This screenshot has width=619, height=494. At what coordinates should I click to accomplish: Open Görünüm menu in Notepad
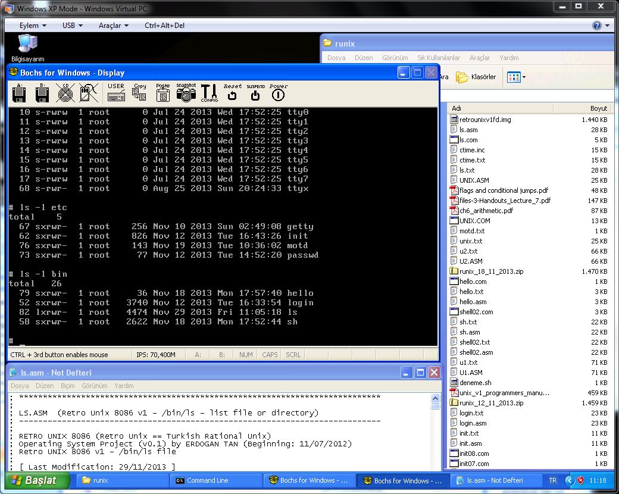95,386
